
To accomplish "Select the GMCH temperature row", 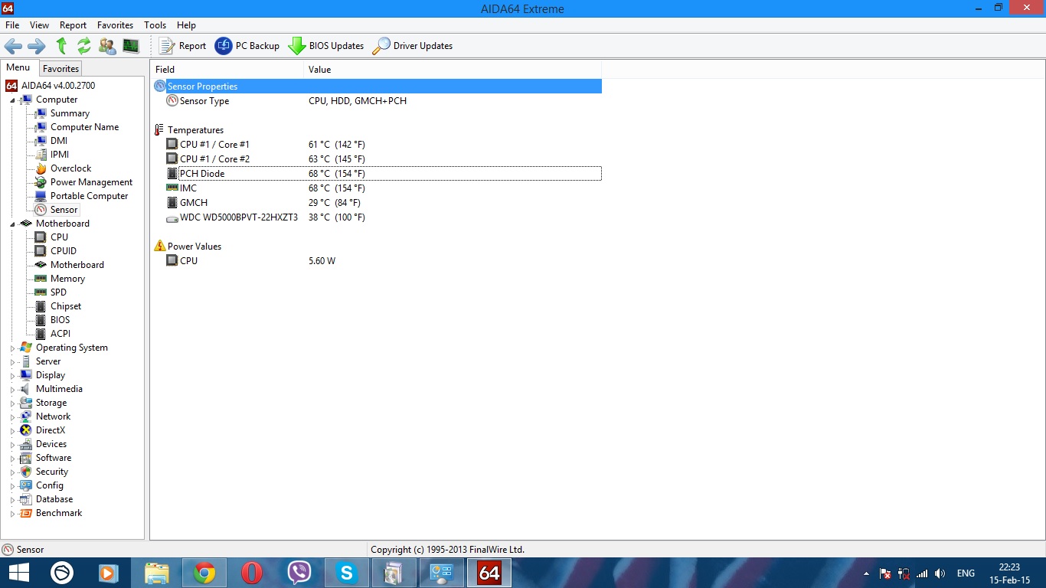I will click(x=376, y=203).
